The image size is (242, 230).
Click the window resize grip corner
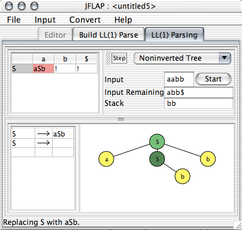[x=238, y=225]
